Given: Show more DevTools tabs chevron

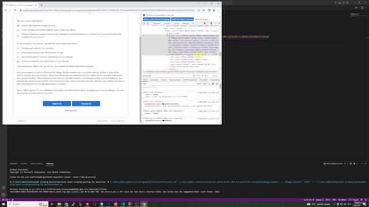Looking at the screenshot, I should point(193,24).
